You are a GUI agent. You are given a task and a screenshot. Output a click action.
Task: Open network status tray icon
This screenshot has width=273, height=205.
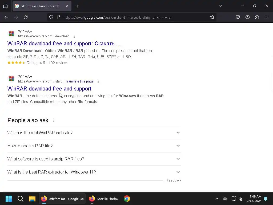pyautogui.click(x=234, y=199)
